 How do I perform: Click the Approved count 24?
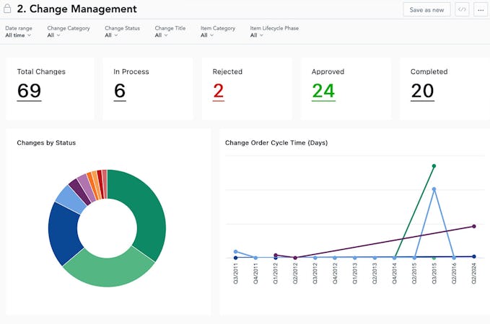(x=323, y=91)
